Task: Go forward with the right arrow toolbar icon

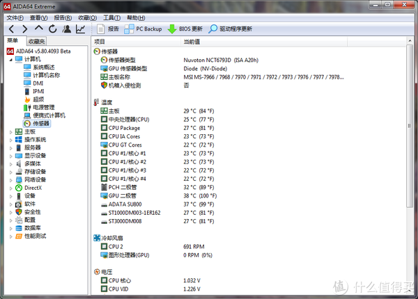Action: coord(25,29)
